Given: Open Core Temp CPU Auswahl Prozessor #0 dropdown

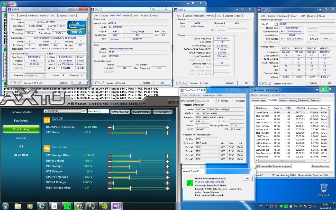Looking at the screenshot, I should (x=206, y=101).
